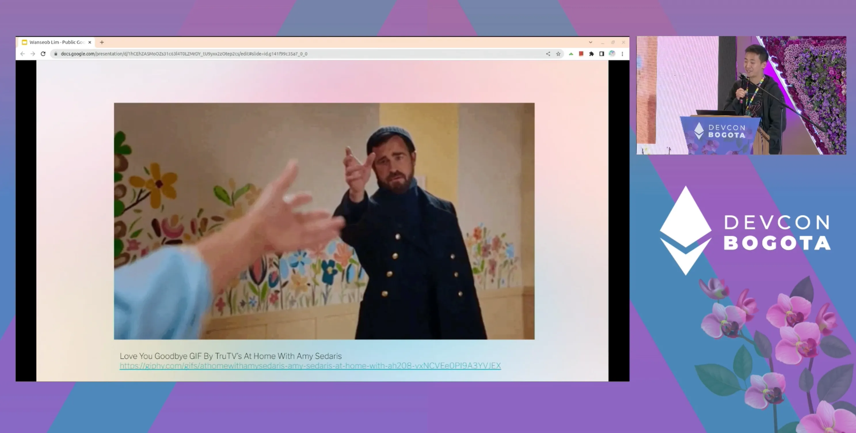Image resolution: width=856 pixels, height=433 pixels.
Task: Close the Wanseob Lim tab
Action: (90, 42)
